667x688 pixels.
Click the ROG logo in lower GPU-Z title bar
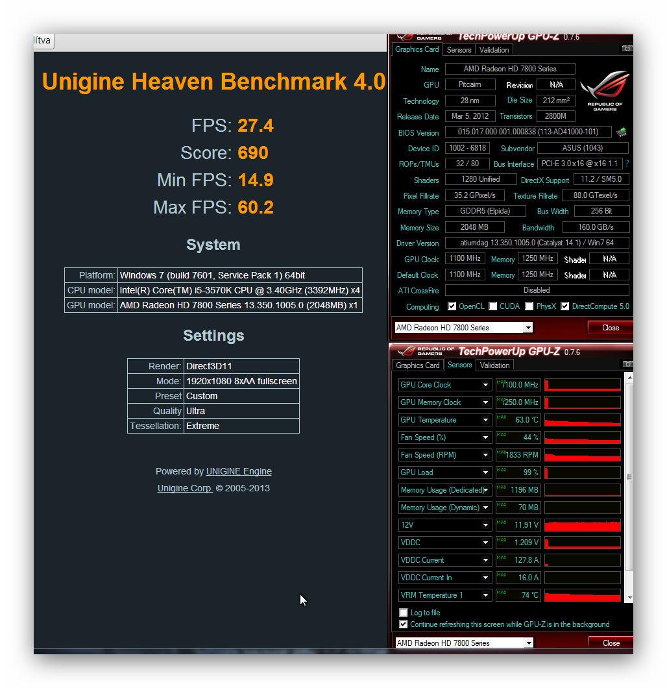(406, 351)
